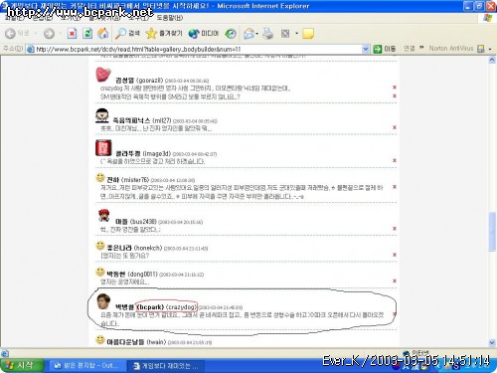Click the smiley avatar beside mister76
497x373 pixels.
(x=100, y=178)
